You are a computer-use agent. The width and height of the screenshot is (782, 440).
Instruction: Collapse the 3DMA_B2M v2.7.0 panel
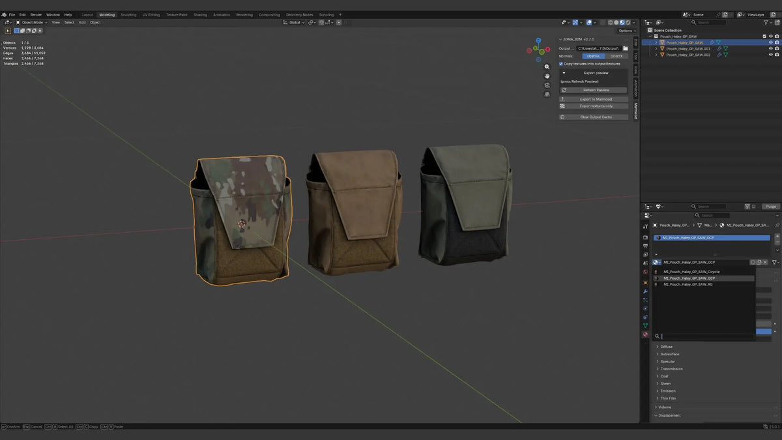(x=560, y=39)
